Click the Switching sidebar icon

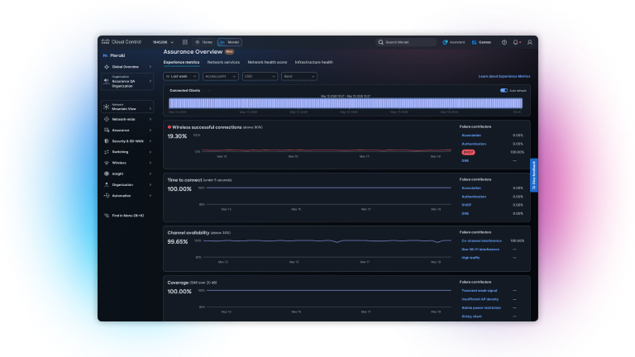tap(107, 152)
